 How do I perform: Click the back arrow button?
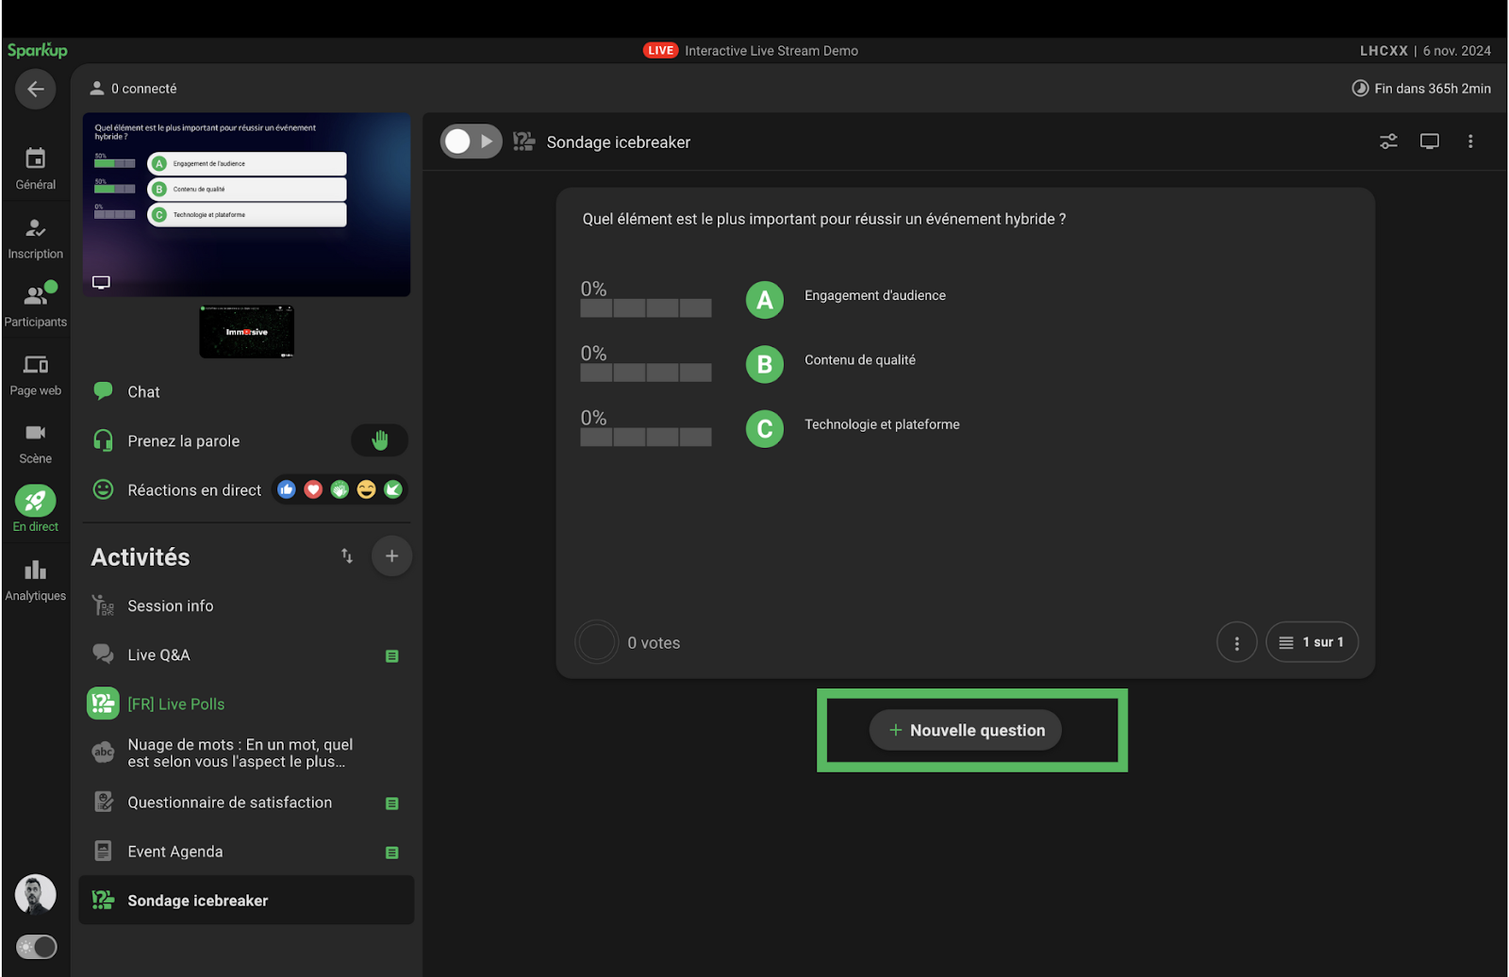coord(35,90)
